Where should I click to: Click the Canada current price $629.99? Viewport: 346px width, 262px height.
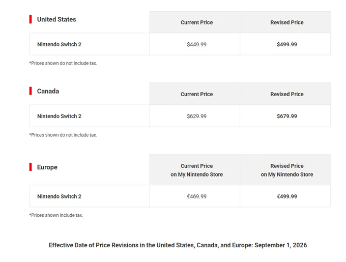(x=196, y=116)
